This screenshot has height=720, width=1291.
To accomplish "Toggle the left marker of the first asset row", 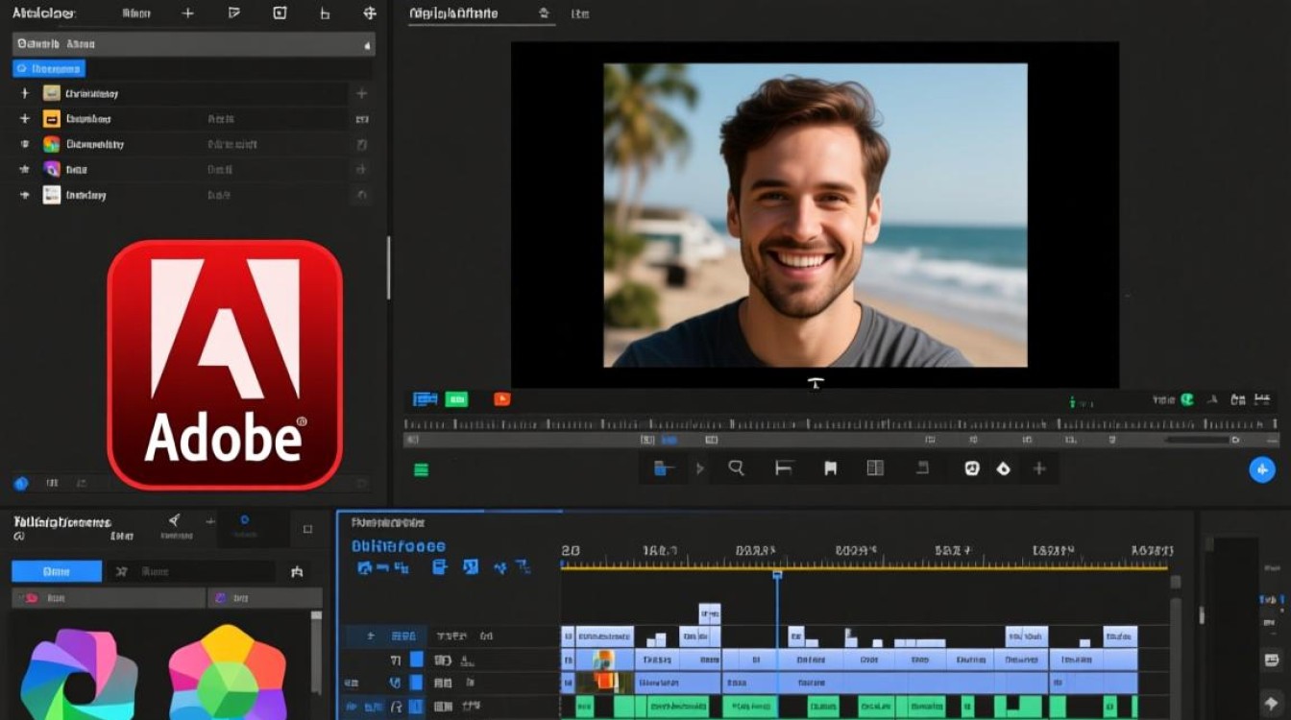I will pos(24,93).
